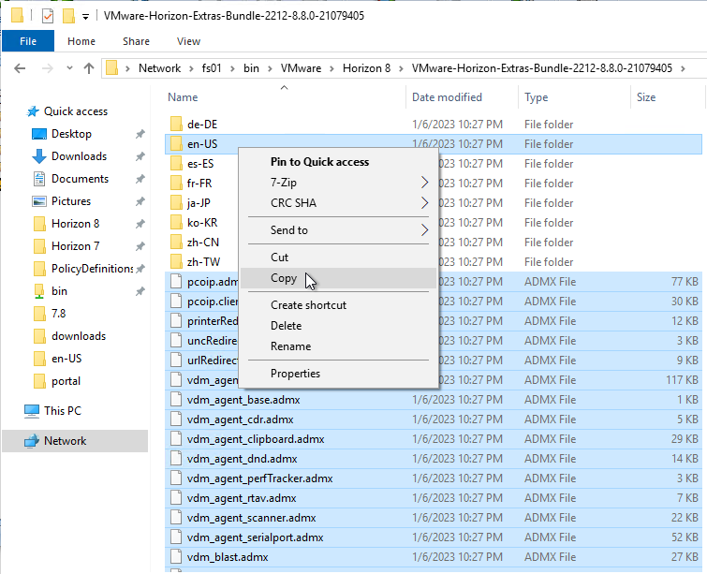This screenshot has width=707, height=574.
Task: Sort by the Type column header
Action: pos(537,97)
